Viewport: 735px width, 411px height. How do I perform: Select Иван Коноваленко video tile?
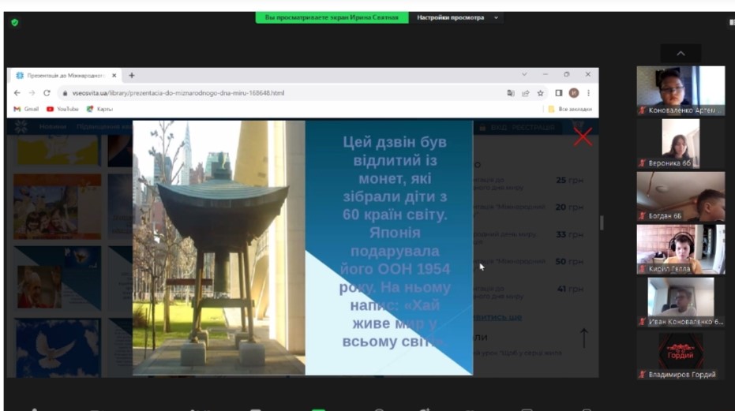click(x=681, y=302)
